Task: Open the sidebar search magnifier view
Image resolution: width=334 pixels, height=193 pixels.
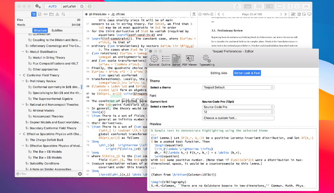Action: [63, 14]
